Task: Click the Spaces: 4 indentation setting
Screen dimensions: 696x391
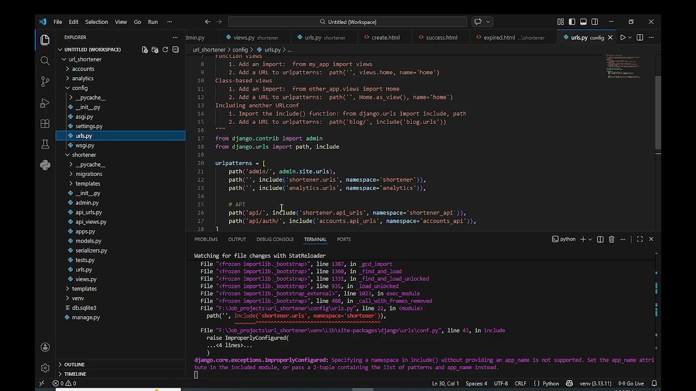Action: [476, 383]
